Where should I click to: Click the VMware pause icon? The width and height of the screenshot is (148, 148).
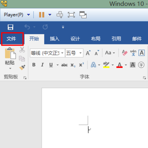click(42, 15)
